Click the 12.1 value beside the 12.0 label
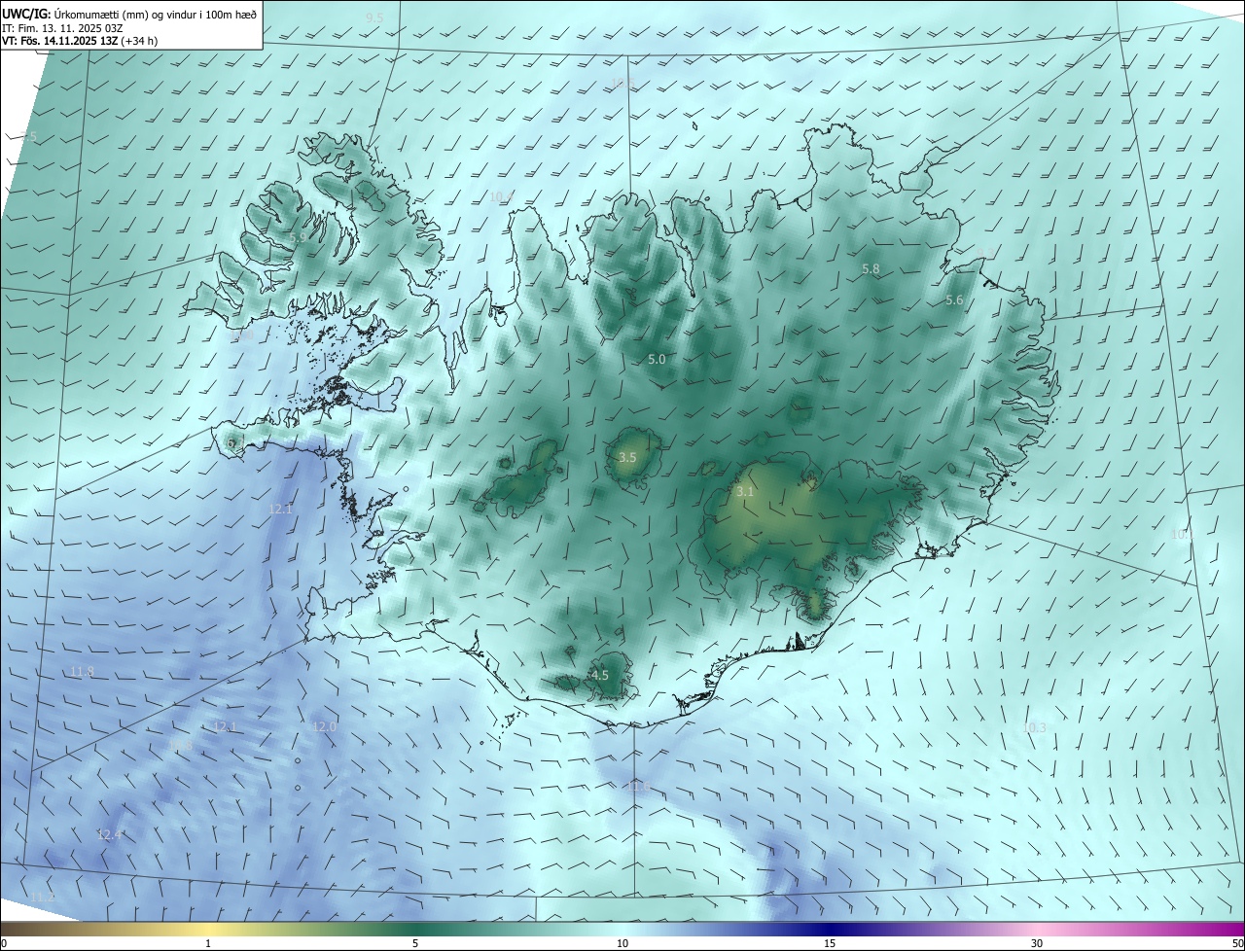The image size is (1245, 951). coord(225,726)
